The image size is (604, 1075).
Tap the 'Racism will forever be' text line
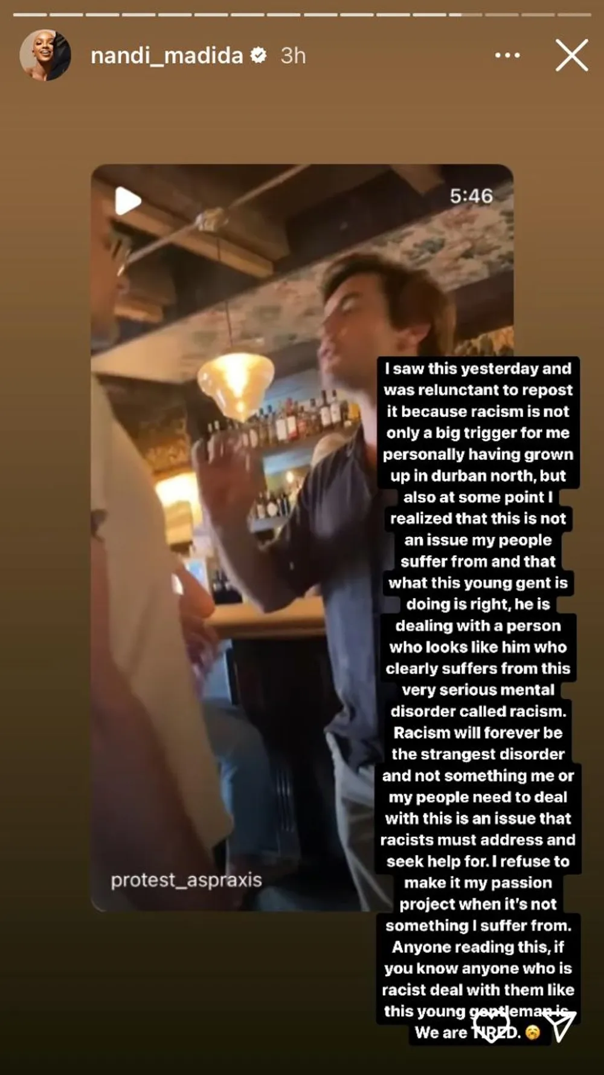(x=478, y=733)
